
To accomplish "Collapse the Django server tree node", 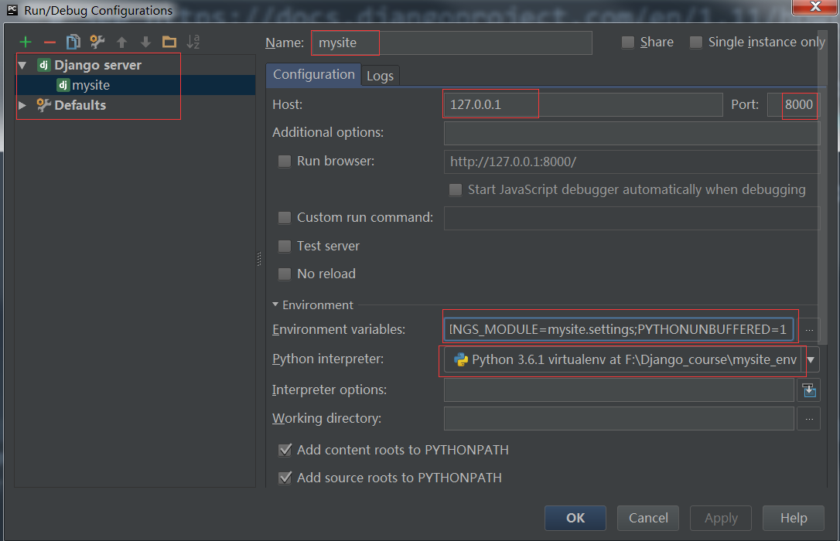I will (22, 65).
